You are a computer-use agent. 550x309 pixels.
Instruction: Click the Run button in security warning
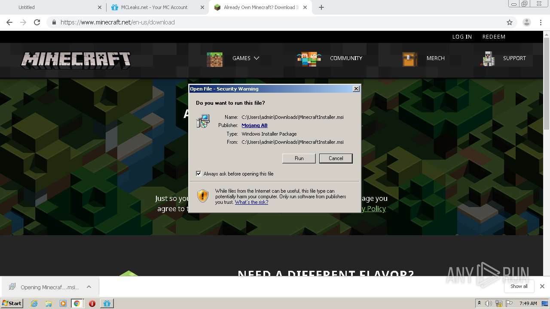[299, 158]
